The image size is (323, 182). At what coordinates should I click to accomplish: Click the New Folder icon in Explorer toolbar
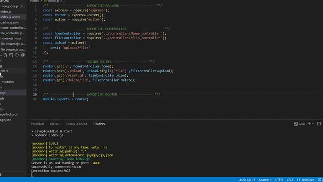pyautogui.click(x=11, y=55)
